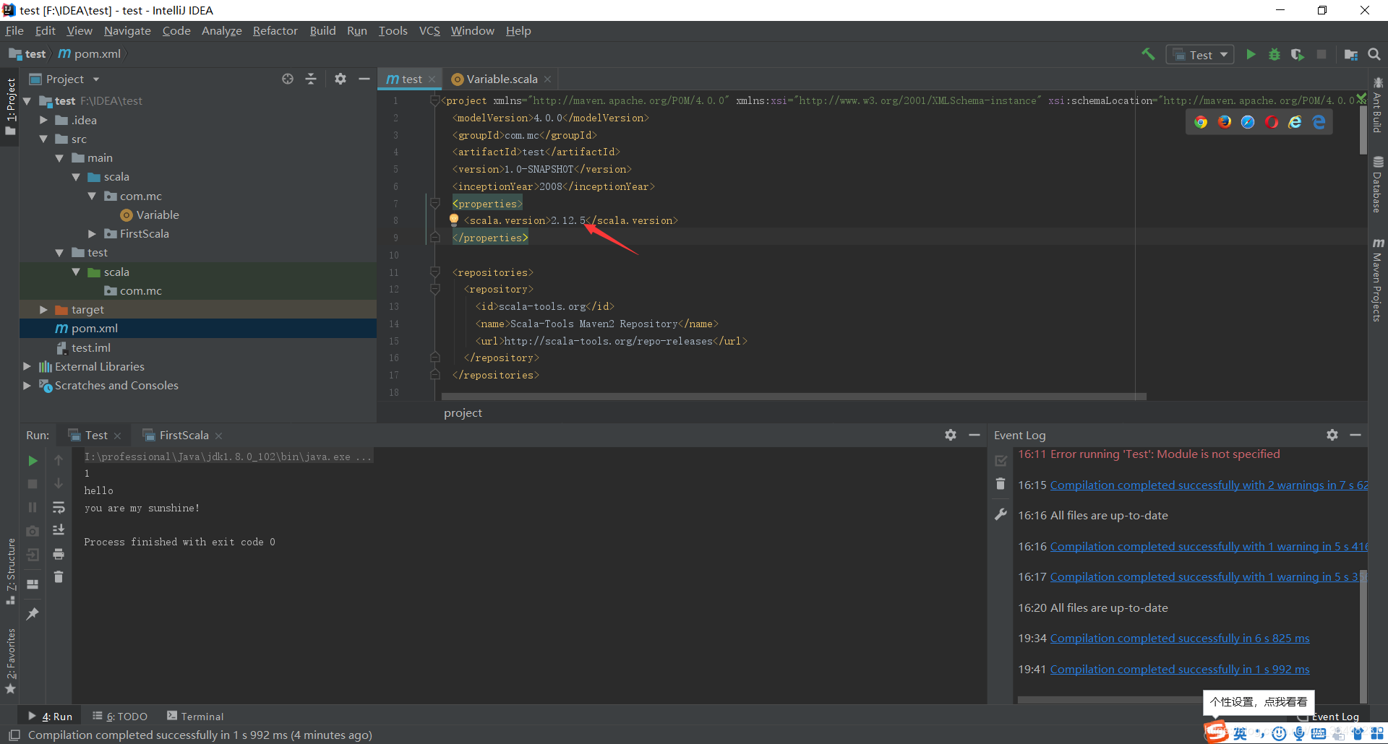The width and height of the screenshot is (1388, 744).
Task: Open Event Log wrench settings icon
Action: 1001,514
